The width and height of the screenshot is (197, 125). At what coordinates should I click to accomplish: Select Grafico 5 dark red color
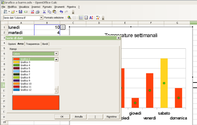pos(33,68)
